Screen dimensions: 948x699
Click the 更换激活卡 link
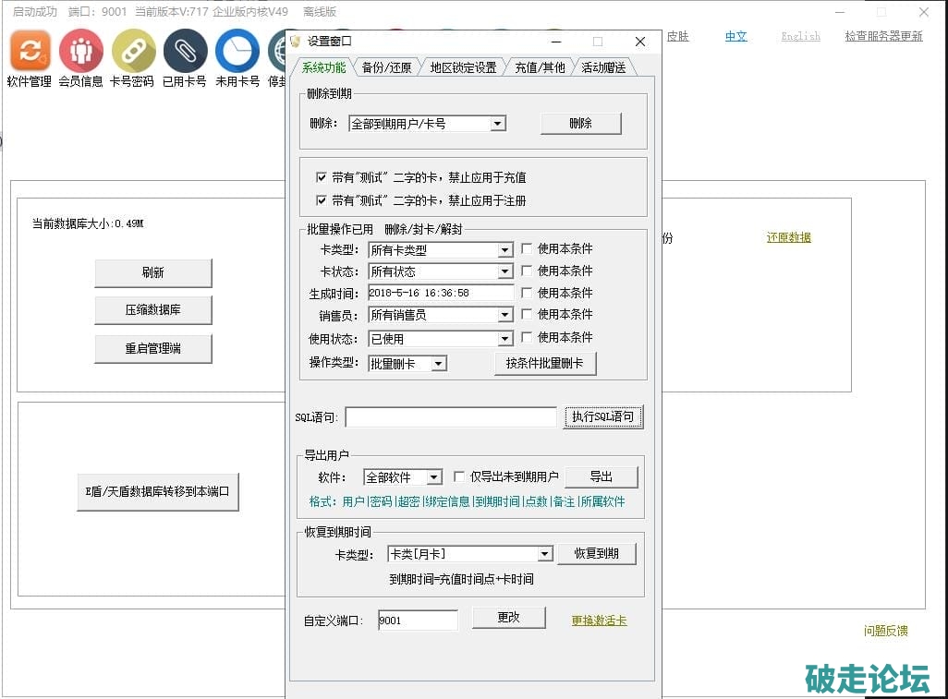tap(599, 621)
